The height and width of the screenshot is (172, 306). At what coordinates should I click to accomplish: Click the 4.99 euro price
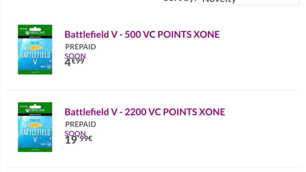tap(74, 62)
